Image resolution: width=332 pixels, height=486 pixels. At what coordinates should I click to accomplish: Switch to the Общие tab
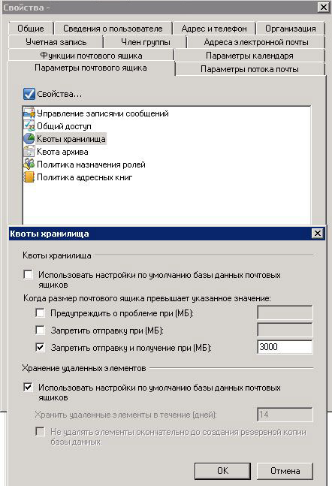click(31, 29)
